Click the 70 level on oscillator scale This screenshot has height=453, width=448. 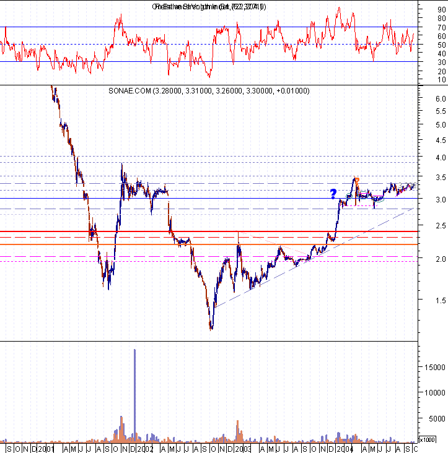pos(441,27)
